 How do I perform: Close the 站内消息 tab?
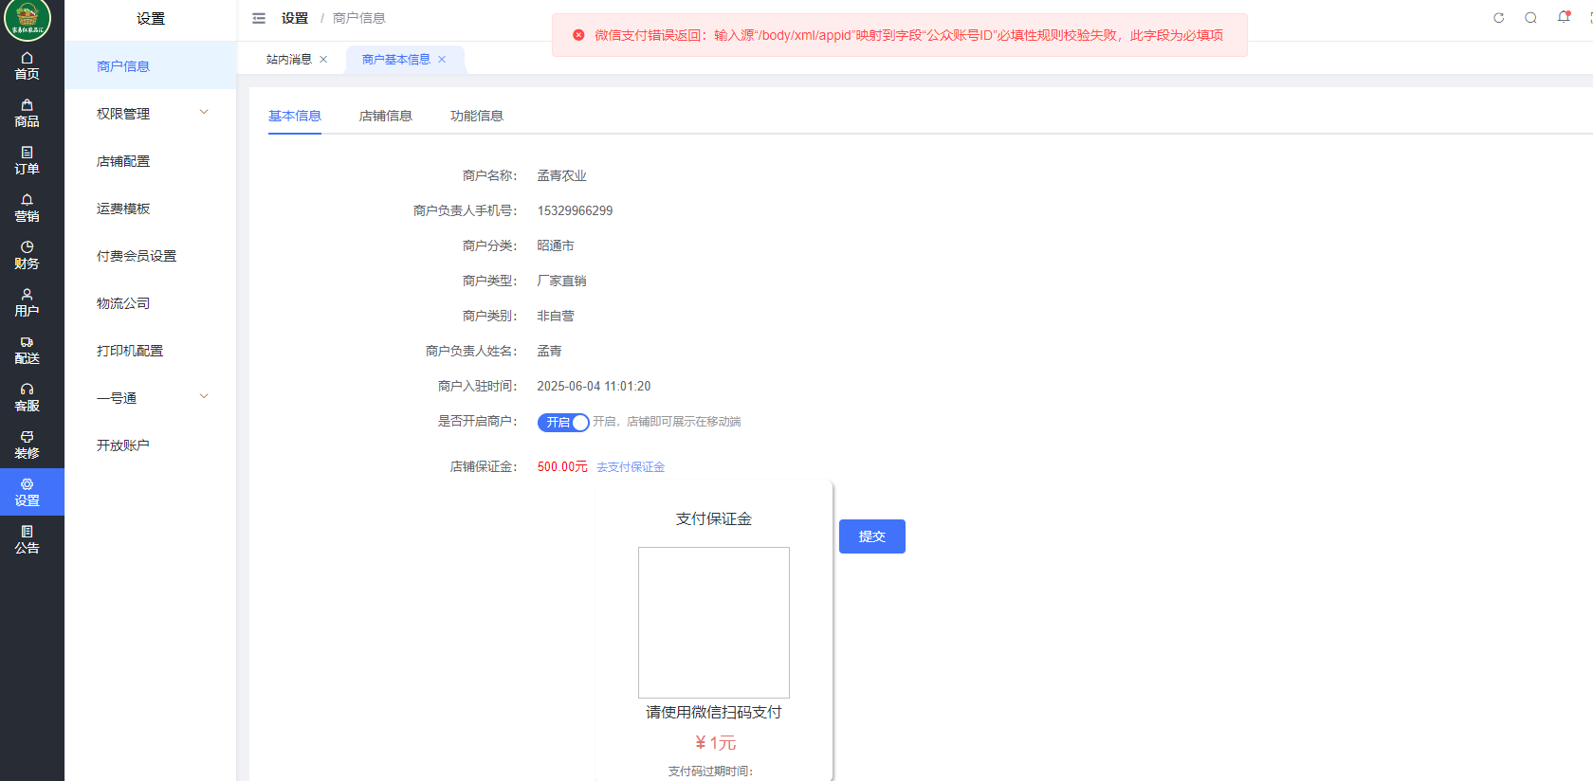[x=323, y=59]
